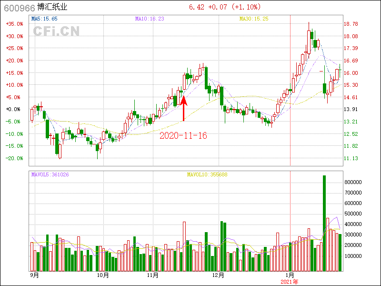
Task: Click the -20.0% percent axis label
Action: 15,158
